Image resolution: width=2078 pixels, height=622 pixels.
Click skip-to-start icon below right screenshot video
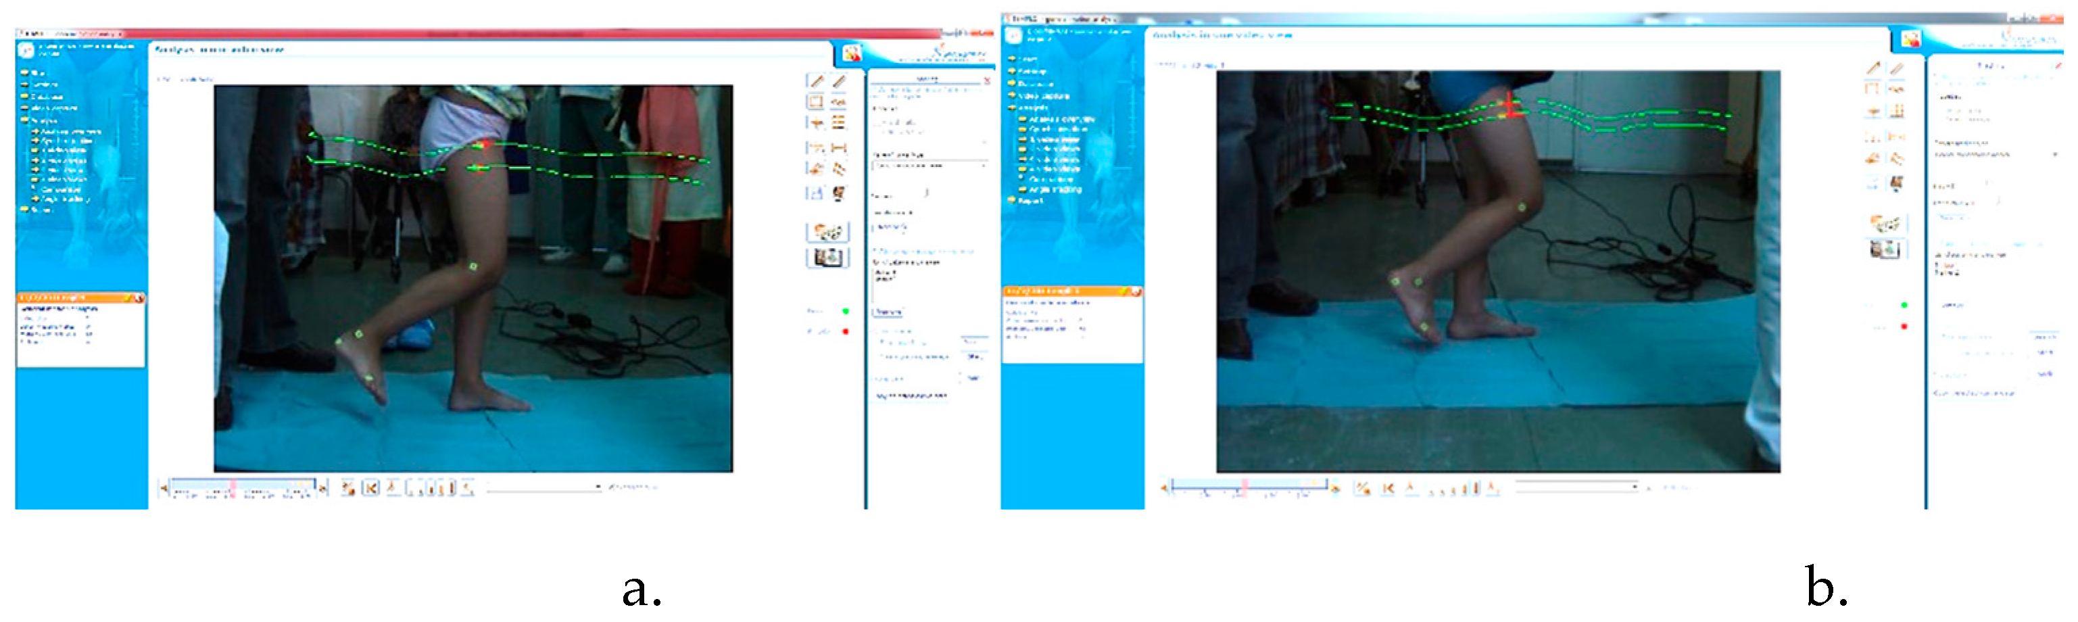click(1388, 488)
